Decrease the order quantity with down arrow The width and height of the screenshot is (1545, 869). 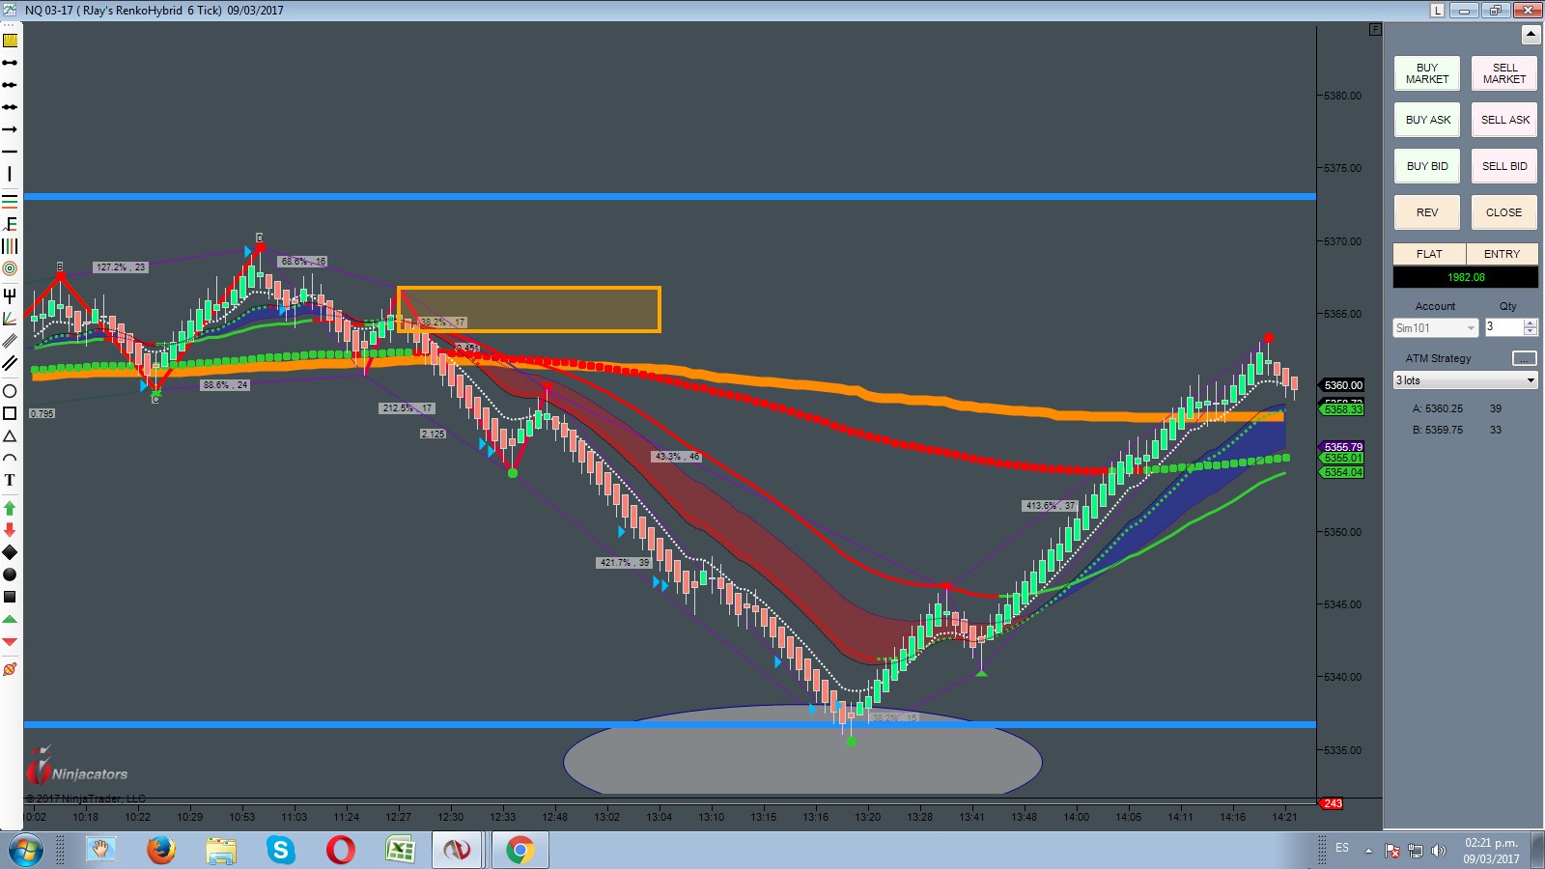click(x=1530, y=332)
